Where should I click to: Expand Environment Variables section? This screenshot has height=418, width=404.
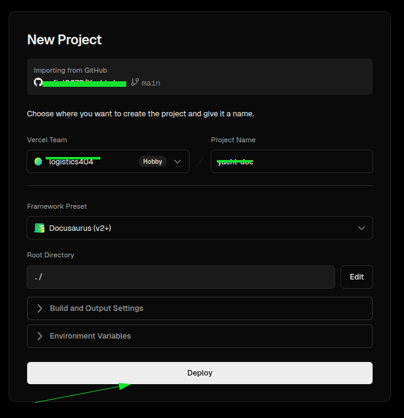click(x=200, y=336)
